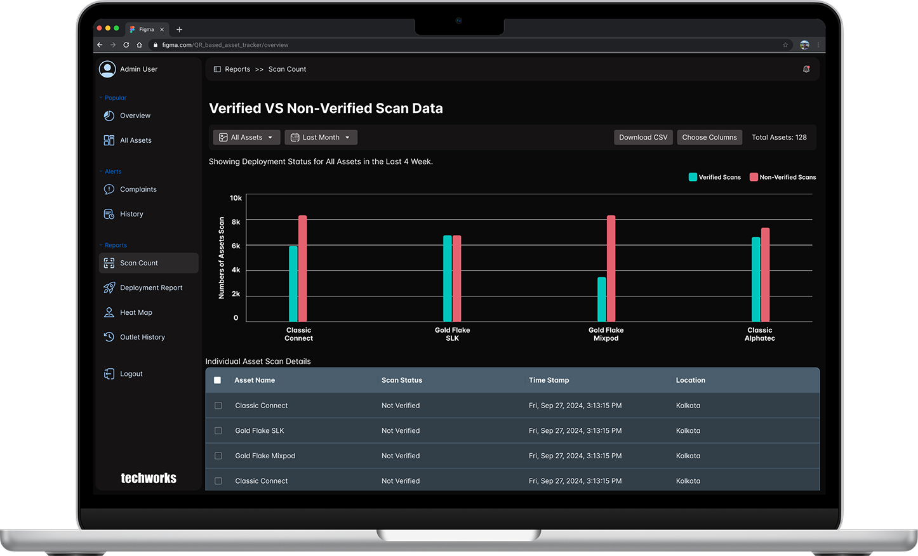The height and width of the screenshot is (556, 918).
Task: Check the Gold Flake Mixpod row checkbox
Action: coord(218,456)
